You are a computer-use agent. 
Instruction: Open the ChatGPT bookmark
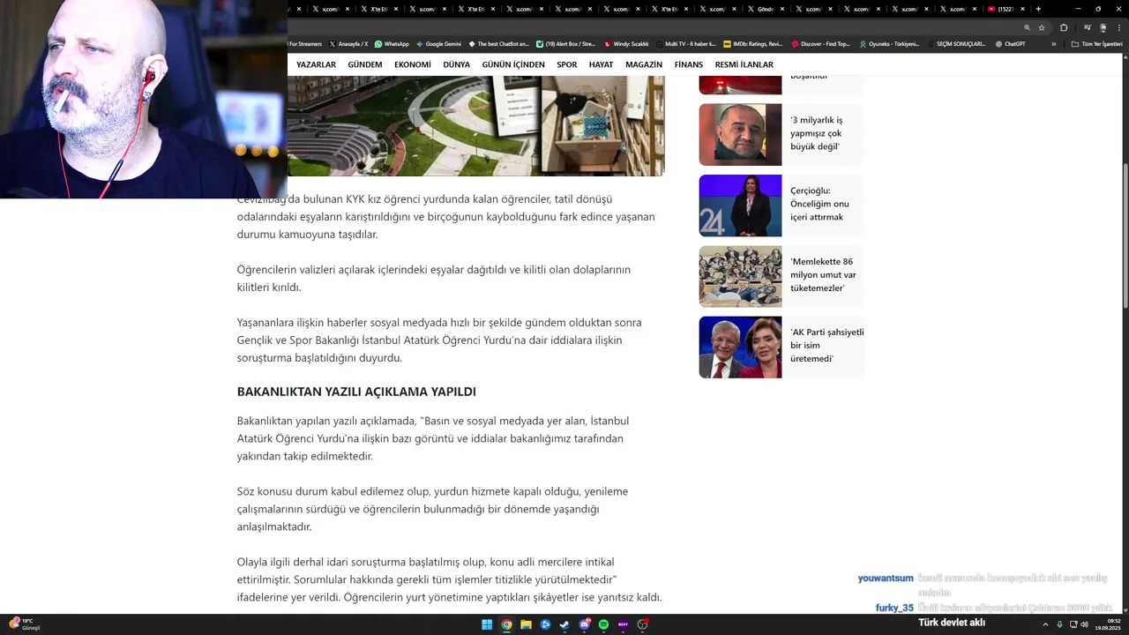pos(1010,43)
